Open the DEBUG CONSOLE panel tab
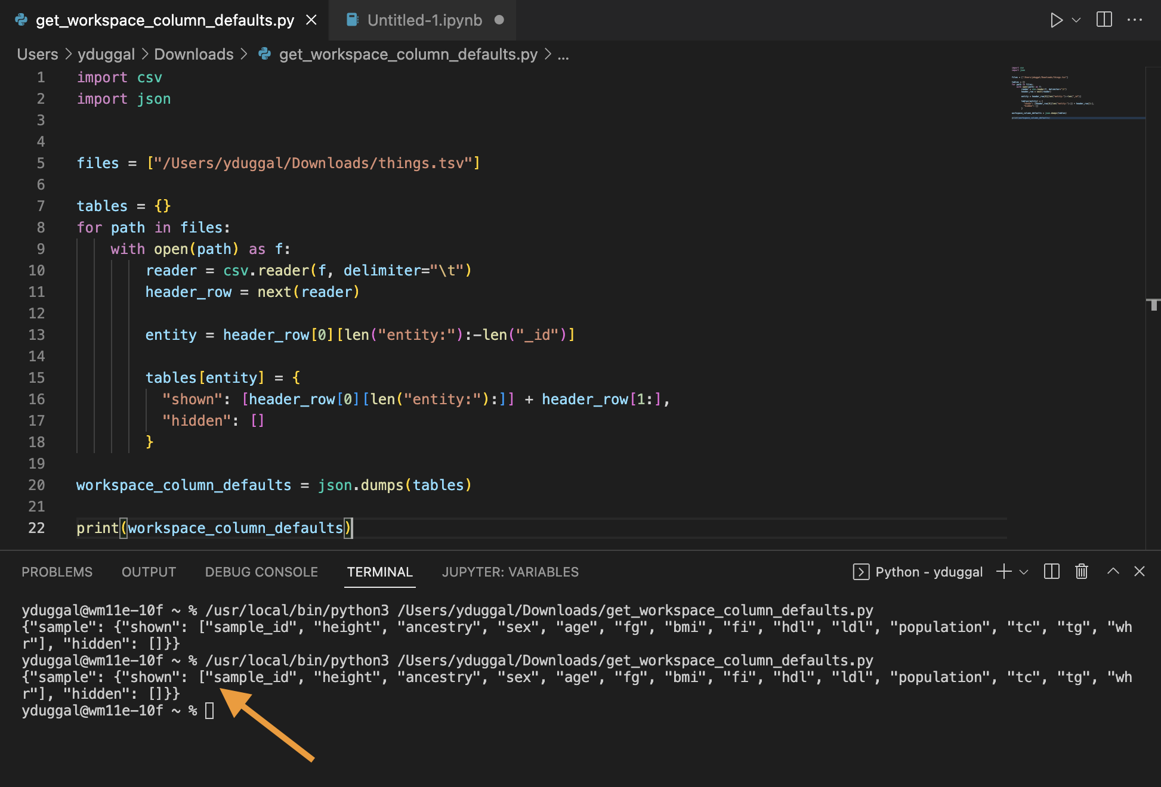1161x787 pixels. pos(261,572)
